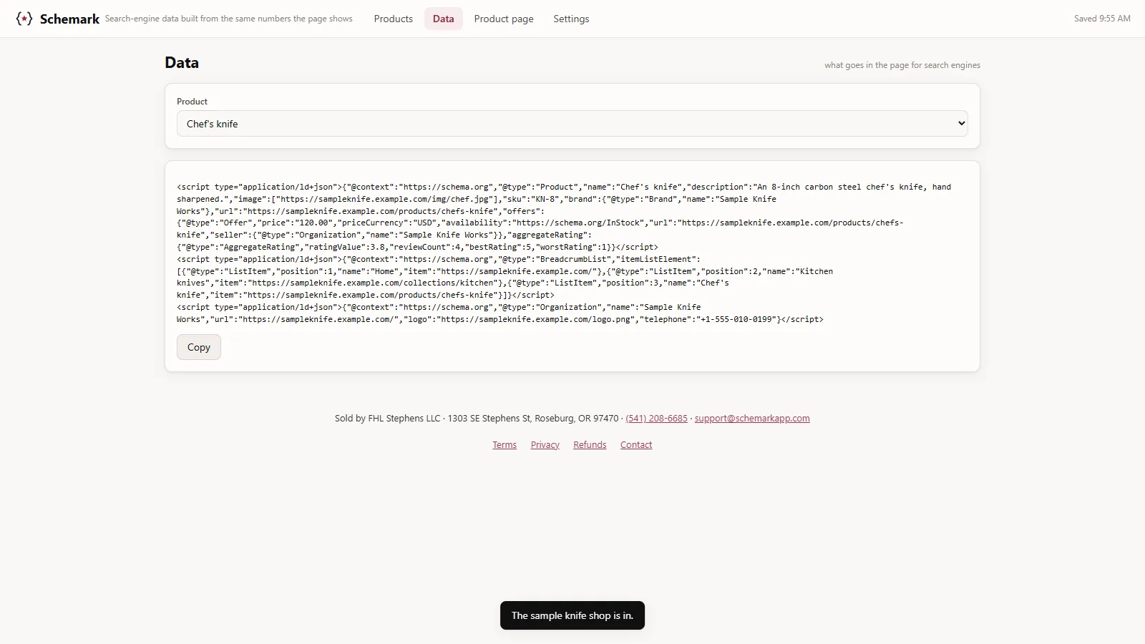The width and height of the screenshot is (1145, 644).
Task: Expand the Product dropdown showing Chef's knife
Action: point(572,124)
